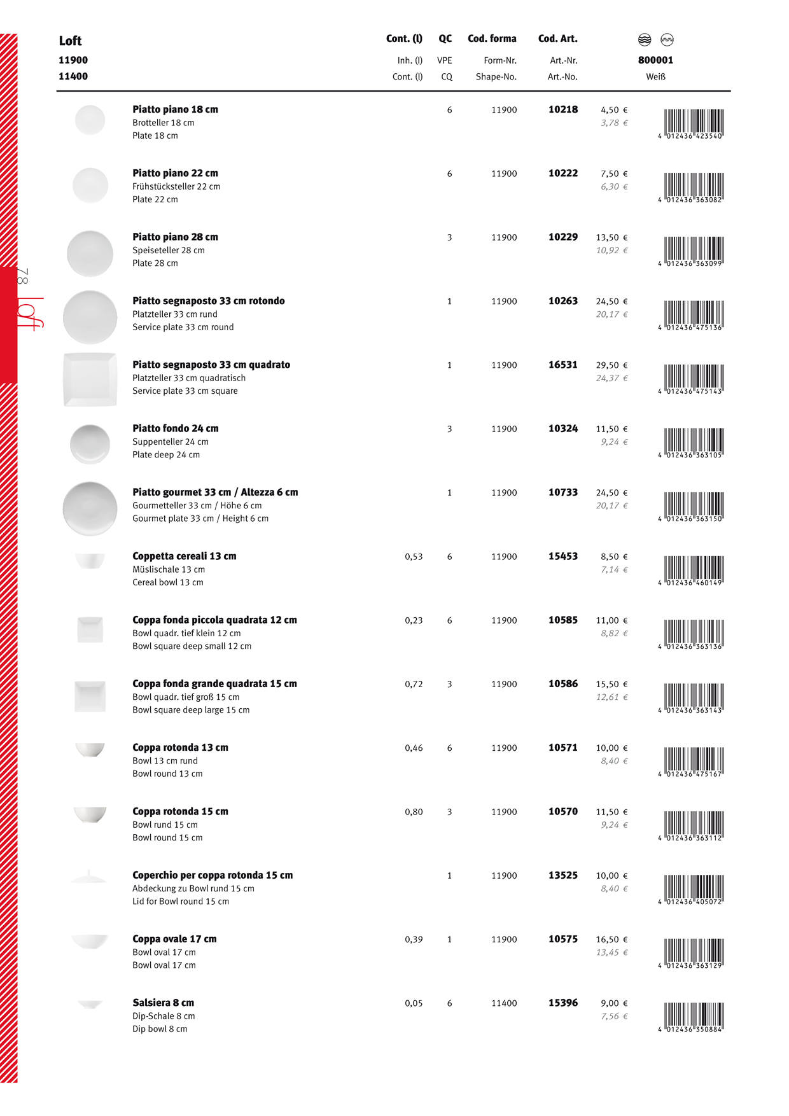Click the barcode for Coppa ovale 17 cm
This screenshot has width=789, height=1116.
click(x=693, y=953)
